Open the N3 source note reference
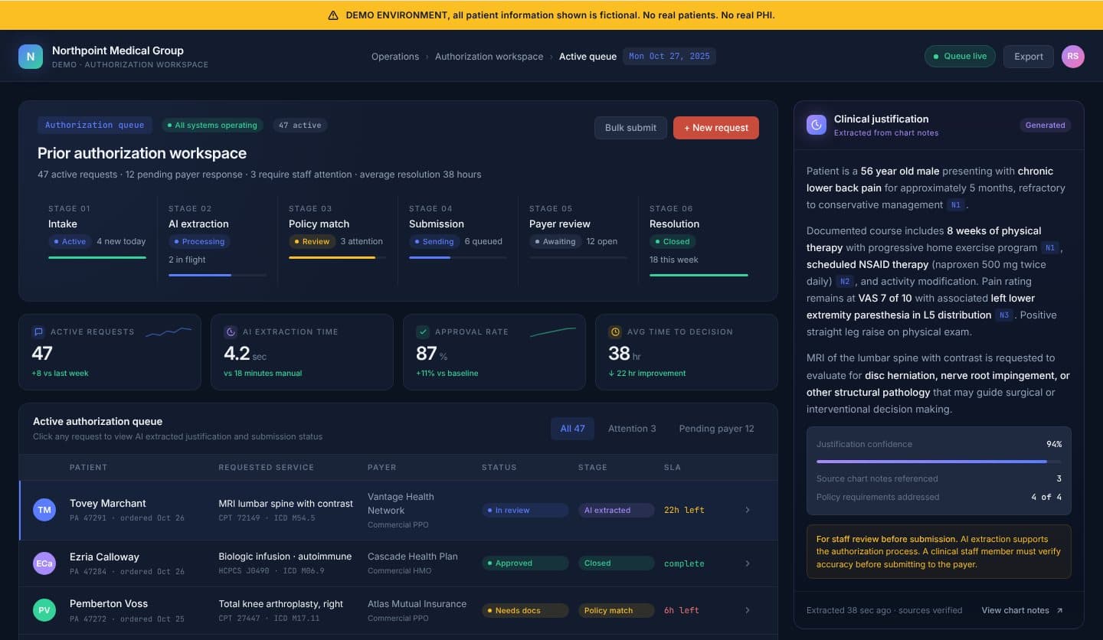Viewport: 1103px width, 640px height. pyautogui.click(x=1005, y=315)
